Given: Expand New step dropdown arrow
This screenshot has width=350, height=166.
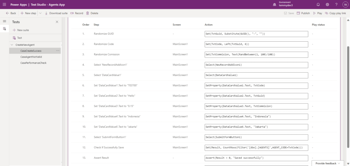Looking at the screenshot, I should [x=40, y=13].
